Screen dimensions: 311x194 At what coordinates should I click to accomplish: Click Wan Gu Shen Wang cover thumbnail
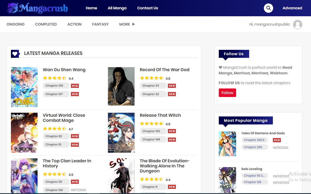click(x=24, y=87)
